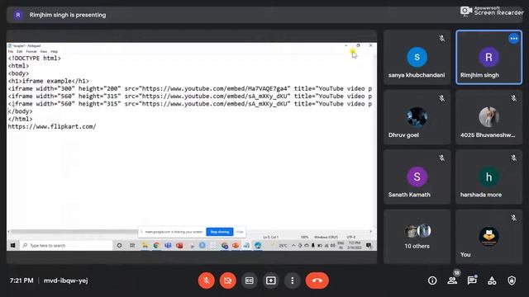
Task: Restore down the Notepad window
Action: click(358, 45)
